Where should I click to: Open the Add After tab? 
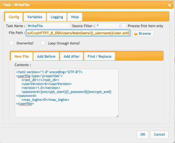tap(72, 56)
